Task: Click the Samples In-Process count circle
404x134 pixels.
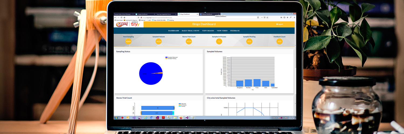Action: tap(219, 42)
